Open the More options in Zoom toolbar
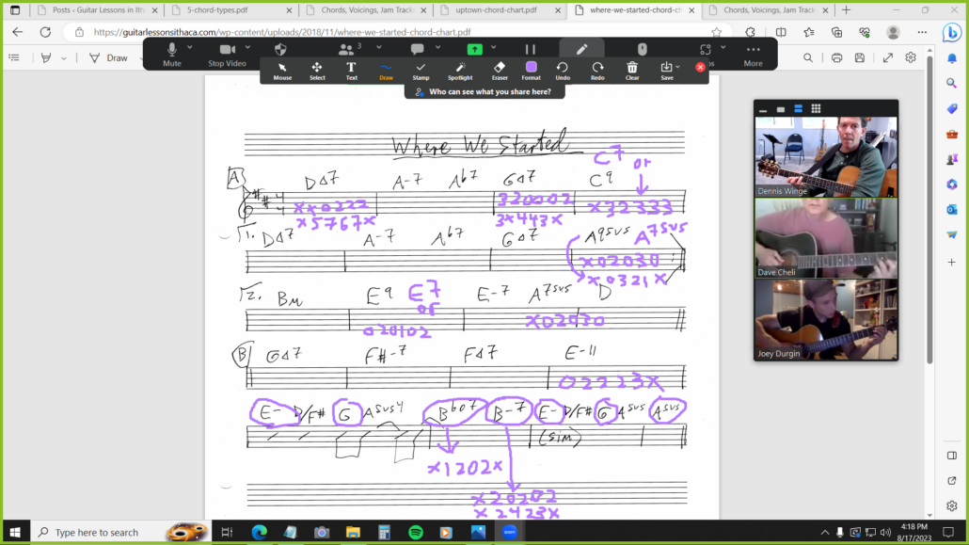The width and height of the screenshot is (969, 545). [753, 54]
